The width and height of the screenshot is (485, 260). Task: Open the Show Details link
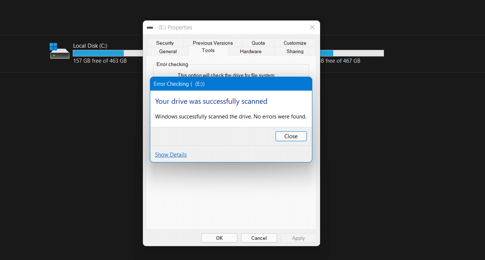pos(171,155)
